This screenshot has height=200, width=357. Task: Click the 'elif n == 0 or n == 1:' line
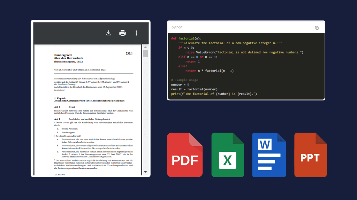[198, 57]
